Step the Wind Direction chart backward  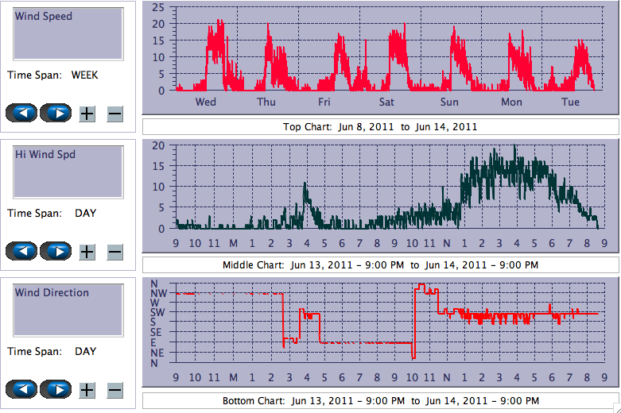[x=21, y=389]
